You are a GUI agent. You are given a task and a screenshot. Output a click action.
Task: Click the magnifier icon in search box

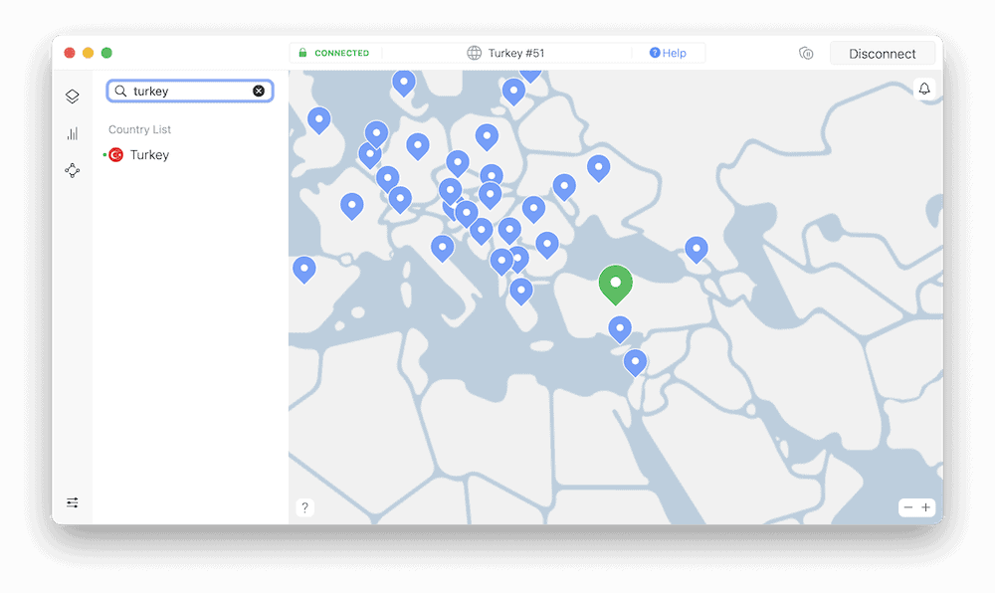pos(121,92)
